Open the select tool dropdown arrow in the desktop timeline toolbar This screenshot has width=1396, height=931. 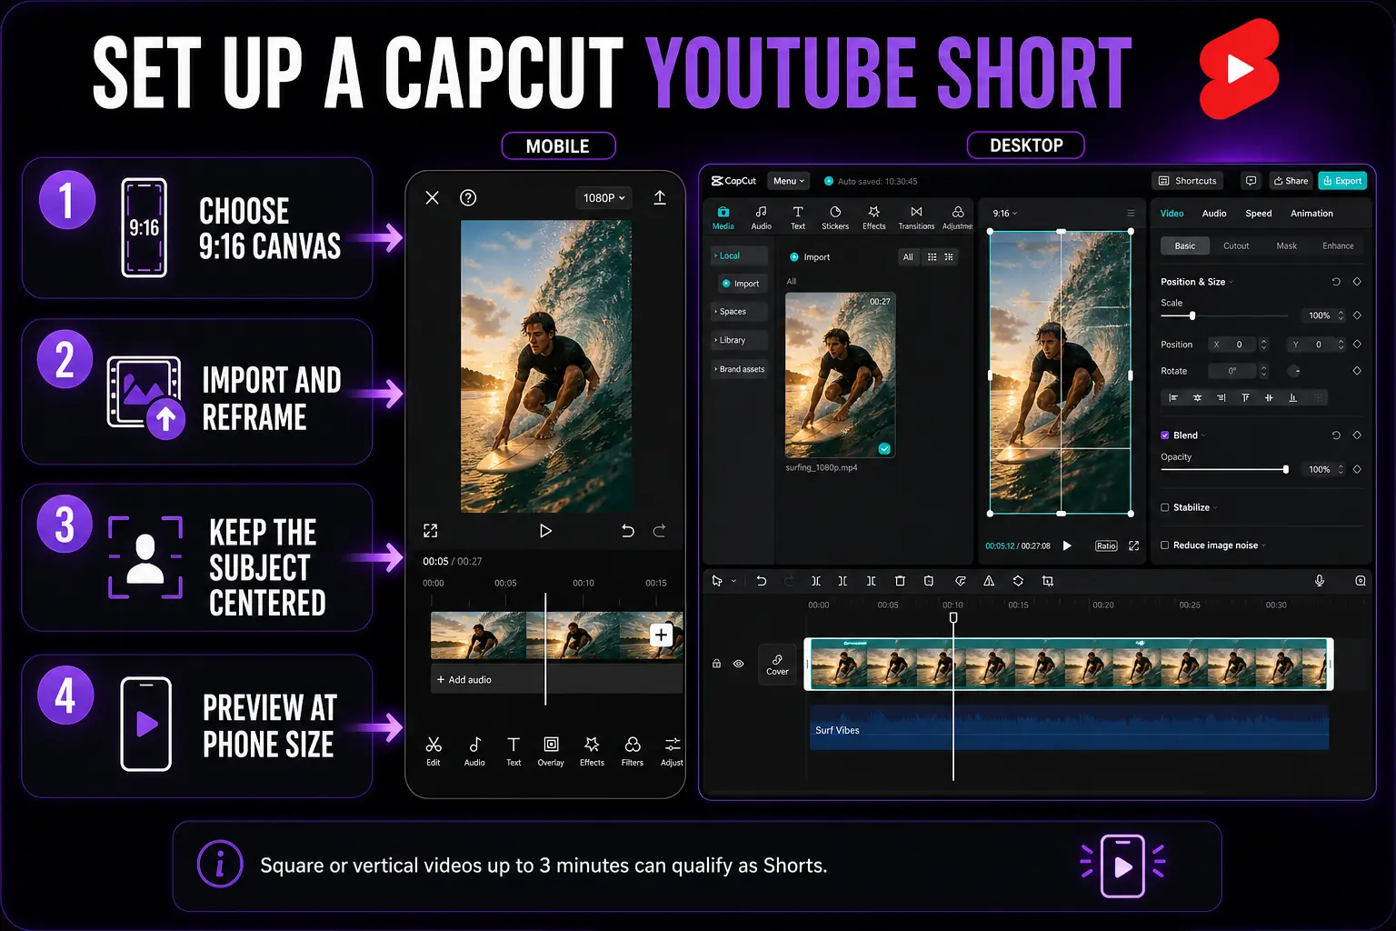pyautogui.click(x=733, y=581)
